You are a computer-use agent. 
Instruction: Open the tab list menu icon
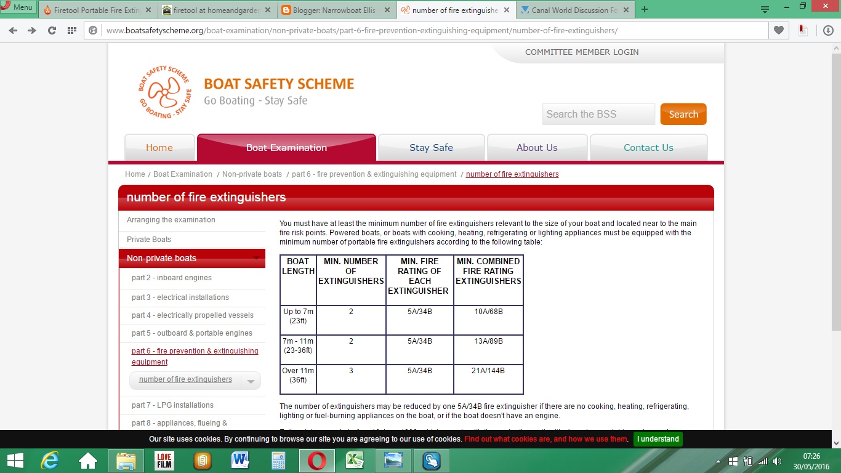pos(765,9)
